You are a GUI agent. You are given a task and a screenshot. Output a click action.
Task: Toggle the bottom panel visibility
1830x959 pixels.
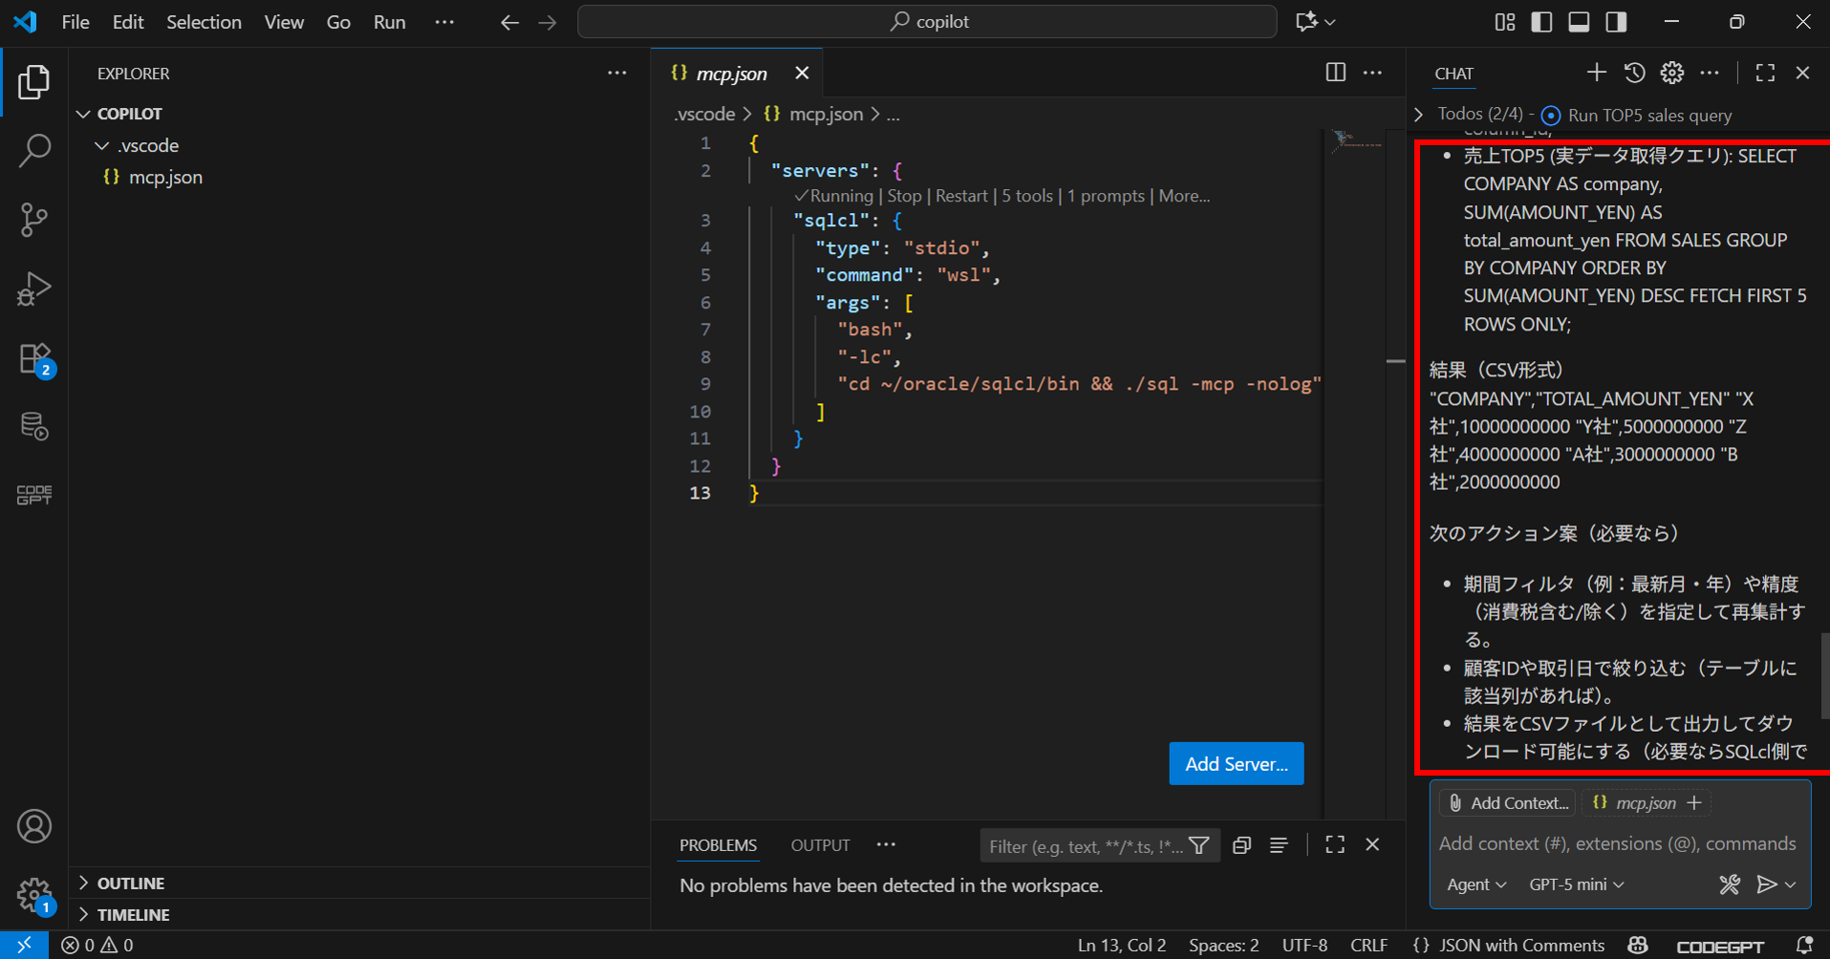tap(1579, 22)
